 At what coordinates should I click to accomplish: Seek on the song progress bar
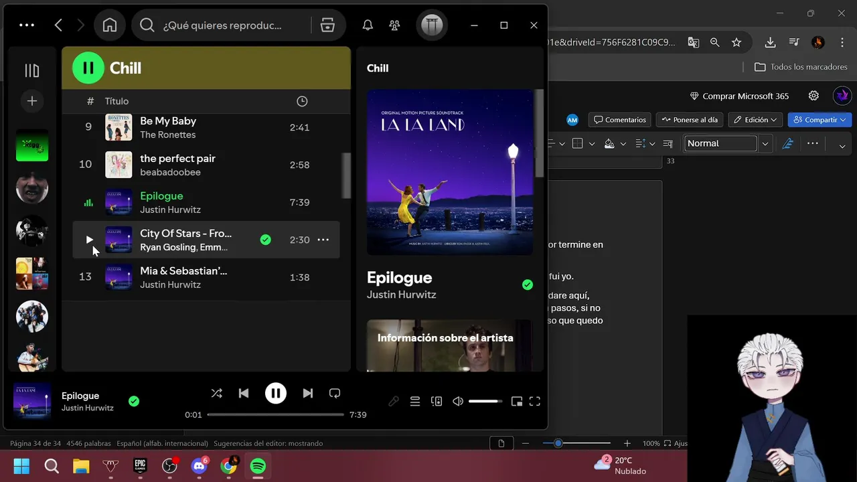275,414
